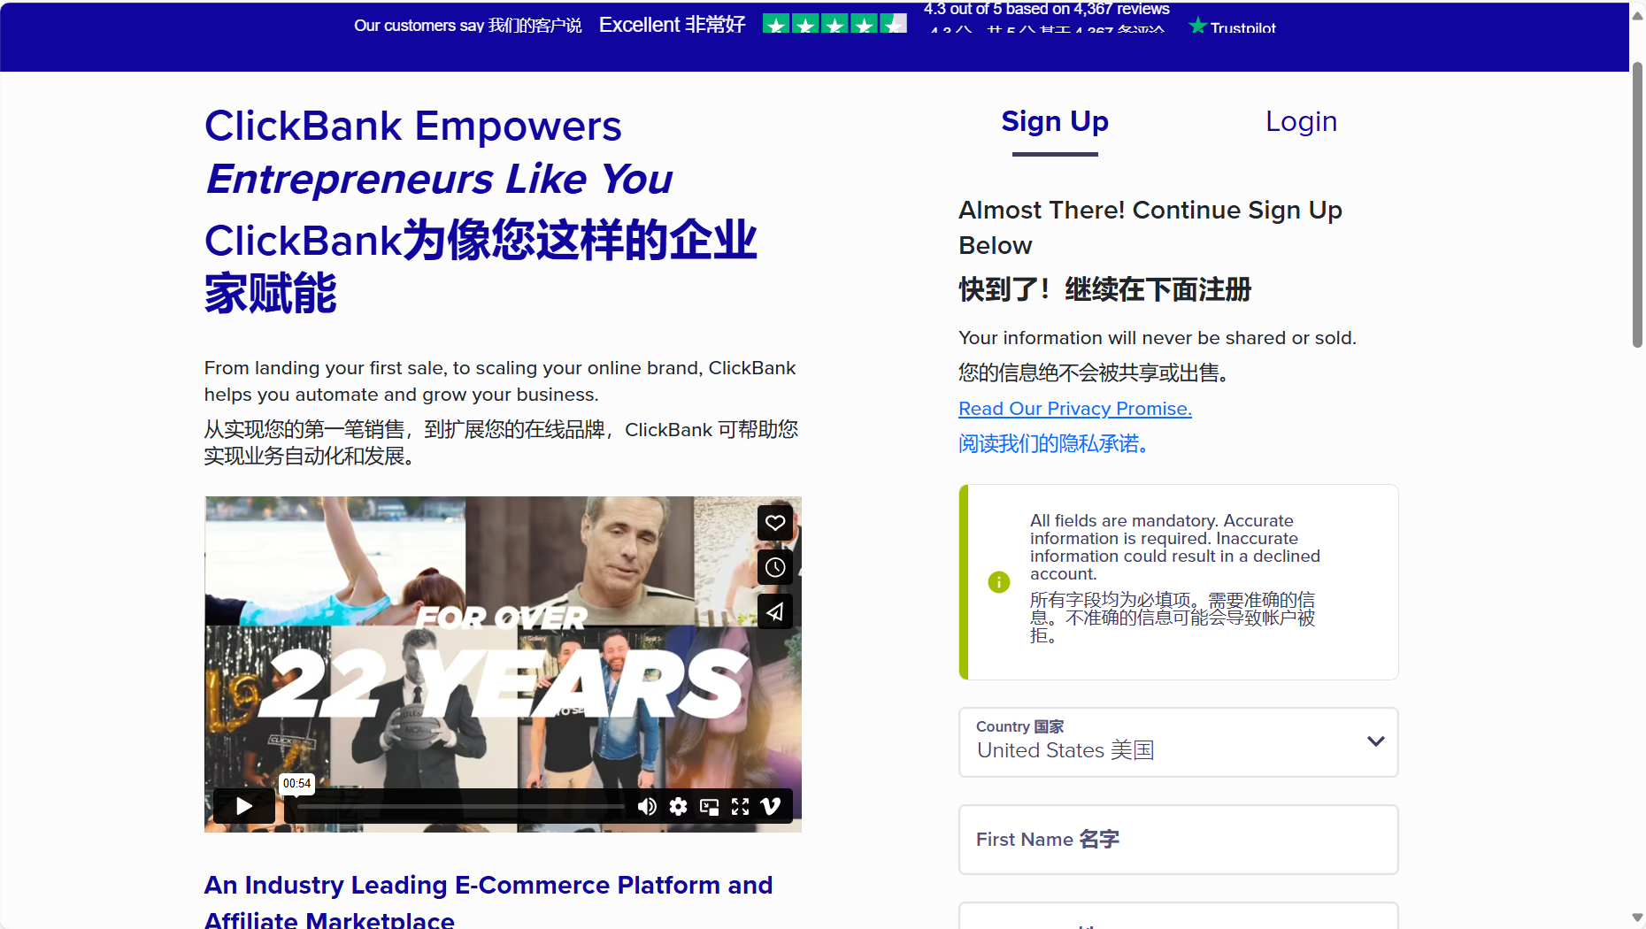Switch to the Sign Up tab

[1055, 122]
